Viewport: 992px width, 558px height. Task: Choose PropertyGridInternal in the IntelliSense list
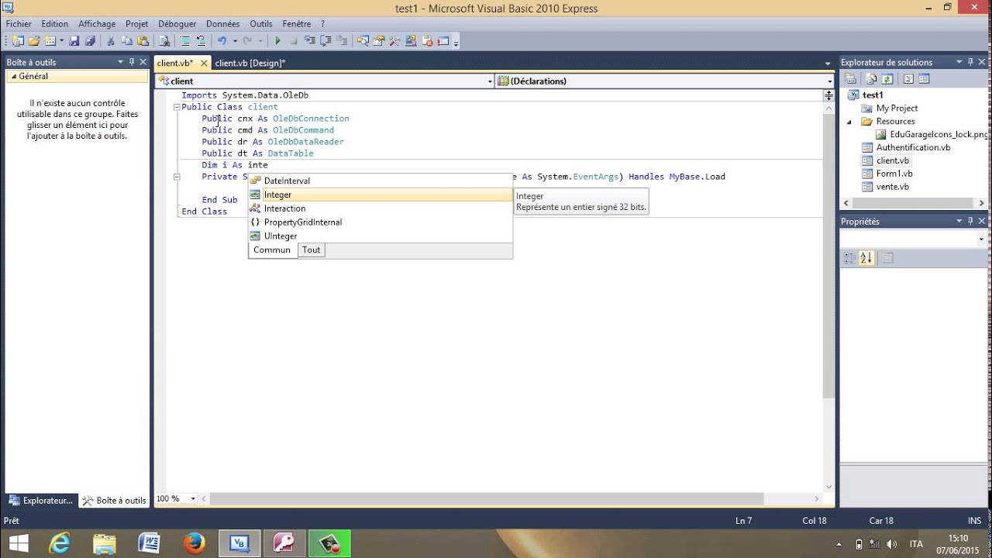(x=380, y=222)
